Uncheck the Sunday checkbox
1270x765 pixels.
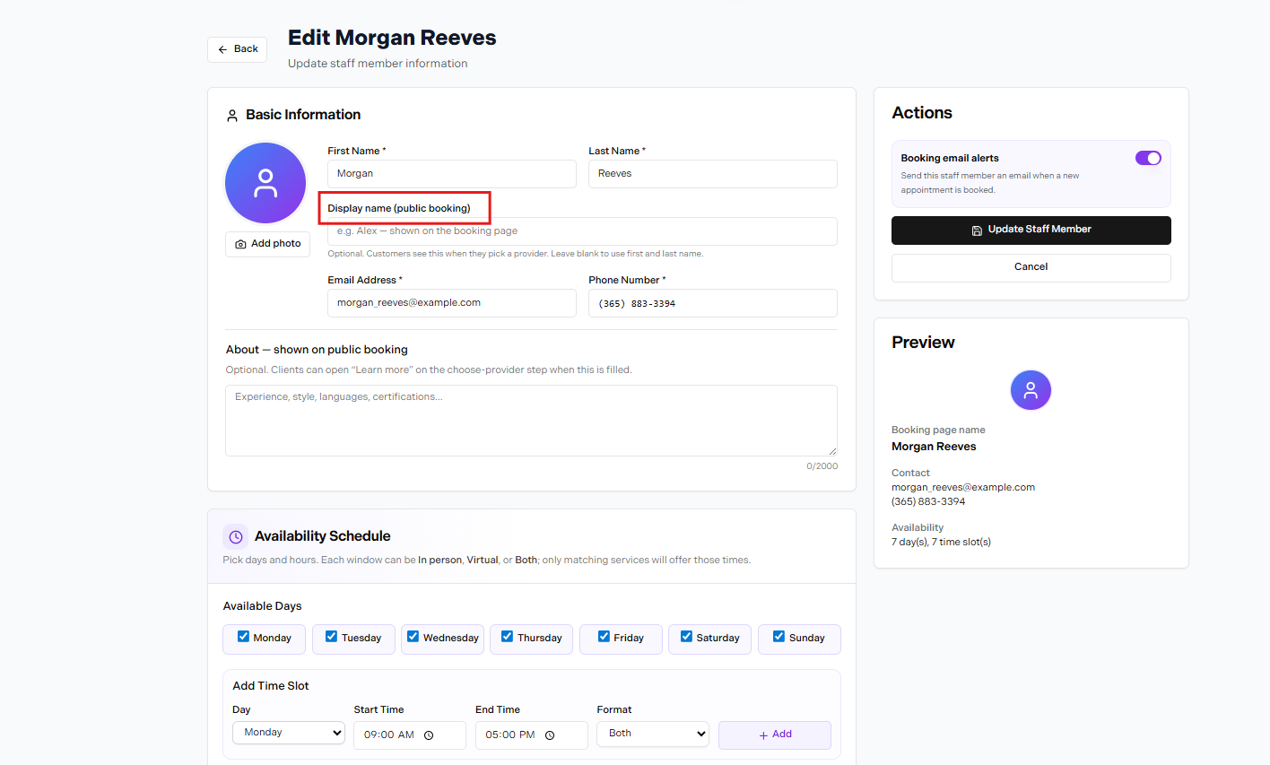pos(779,637)
